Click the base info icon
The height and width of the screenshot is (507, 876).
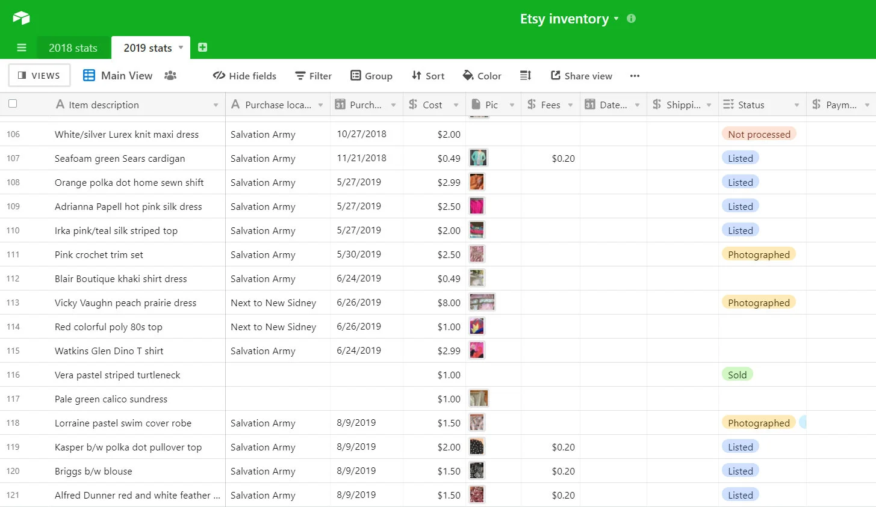631,19
